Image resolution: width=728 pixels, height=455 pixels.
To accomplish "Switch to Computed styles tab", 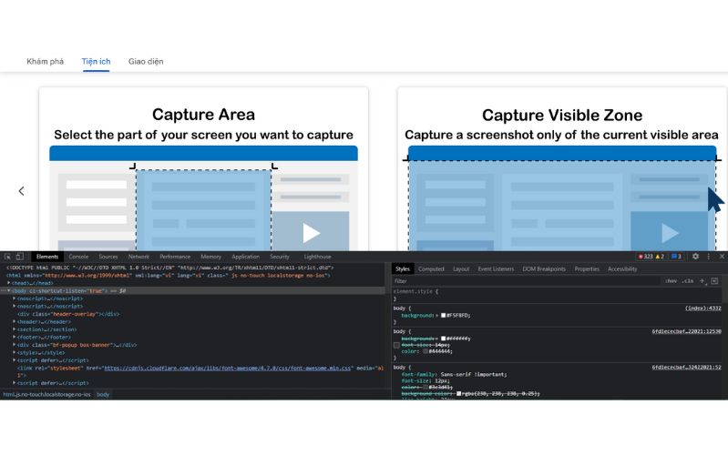I will tap(431, 269).
